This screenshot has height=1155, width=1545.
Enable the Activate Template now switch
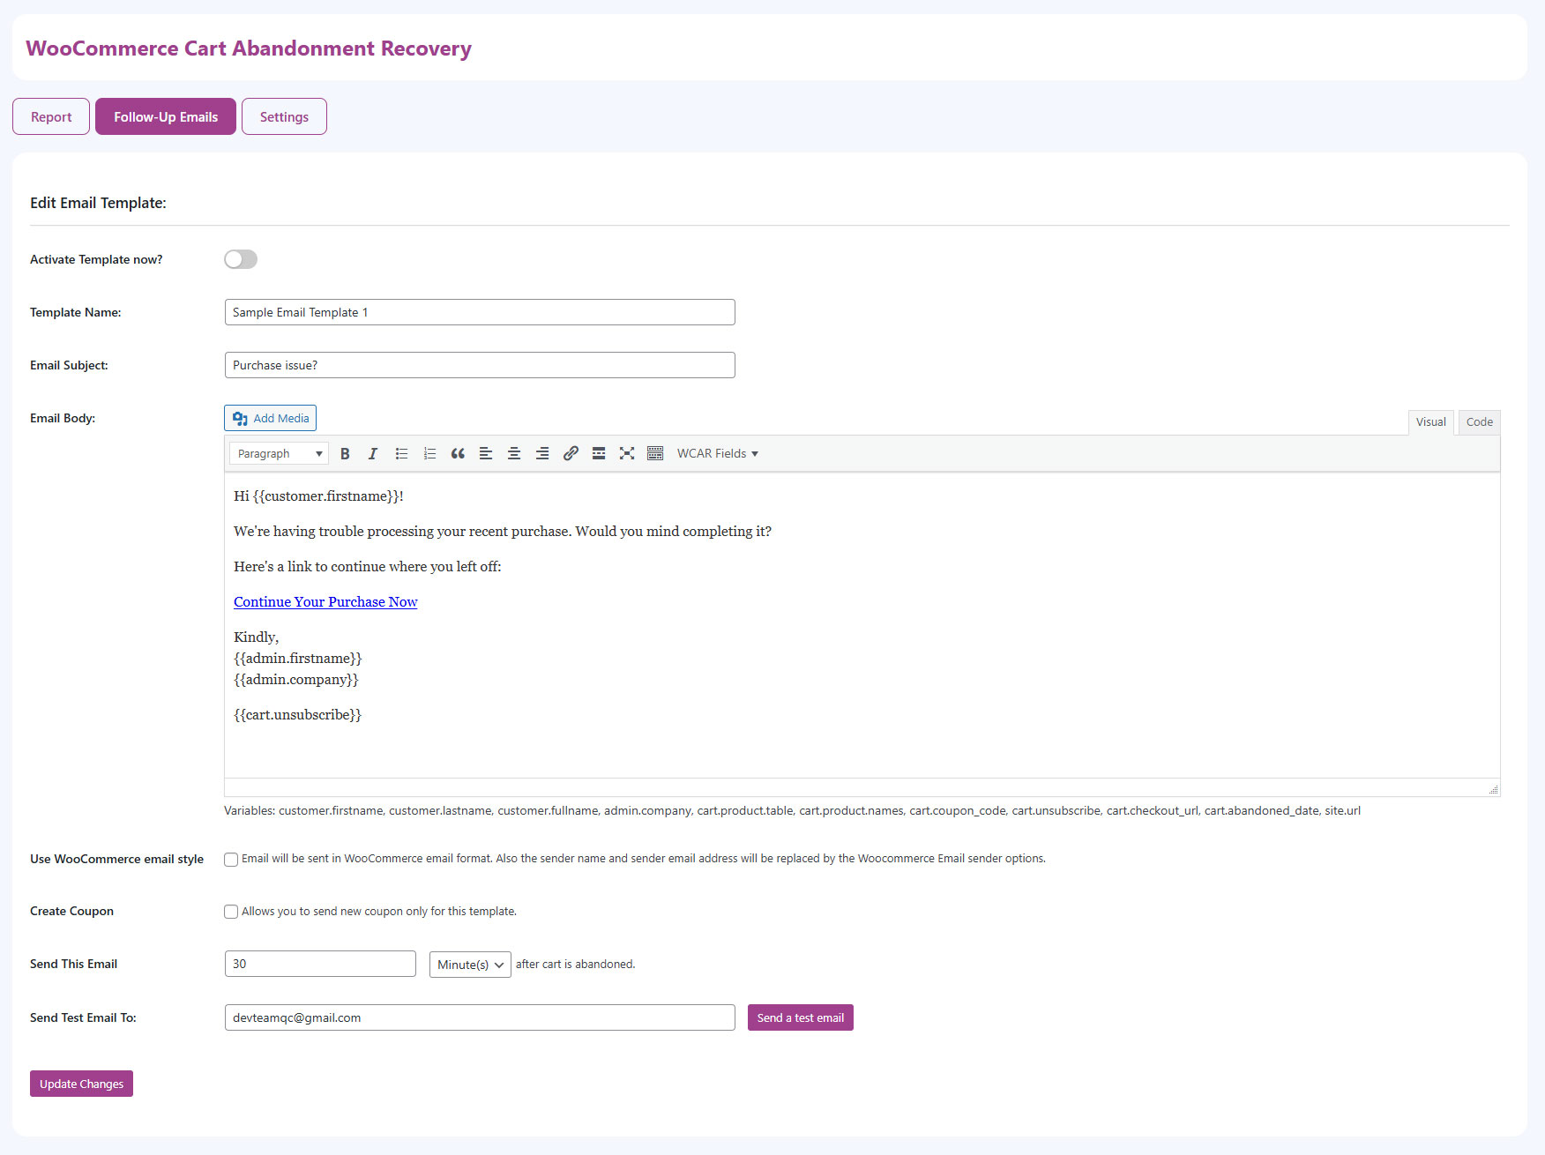pos(241,259)
